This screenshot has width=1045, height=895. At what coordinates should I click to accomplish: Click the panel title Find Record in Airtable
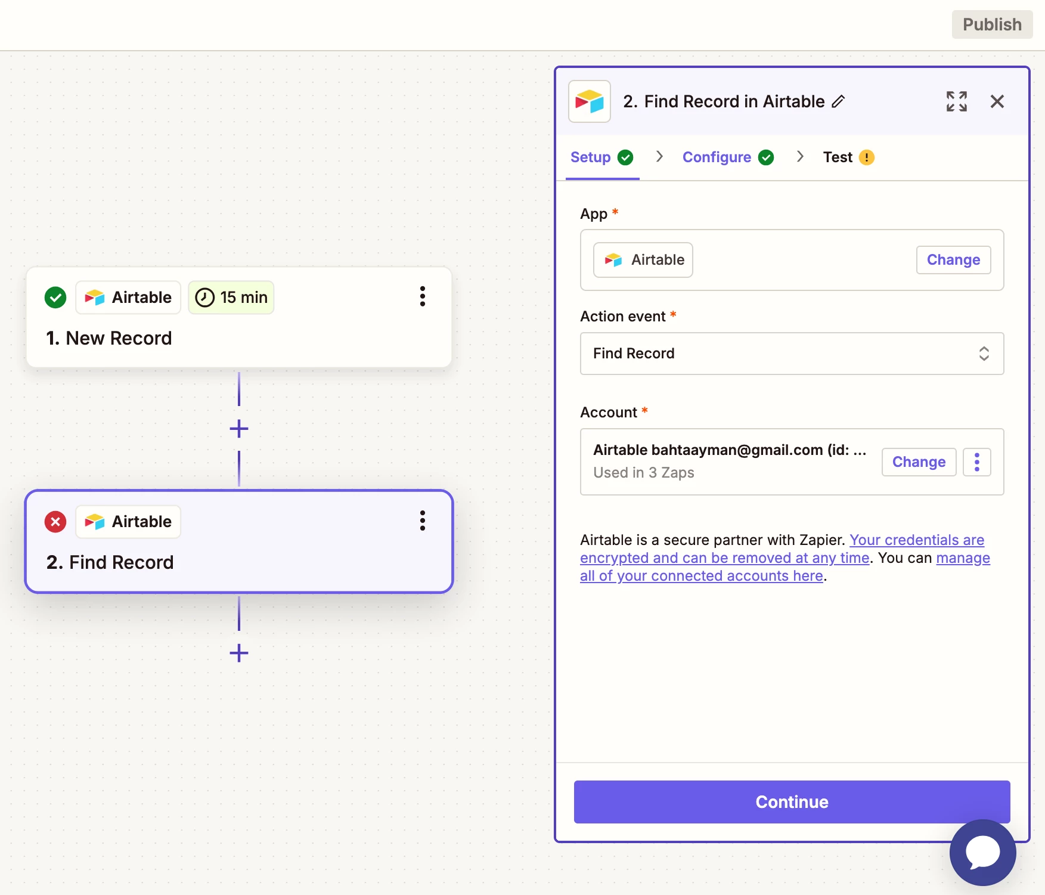tap(734, 101)
